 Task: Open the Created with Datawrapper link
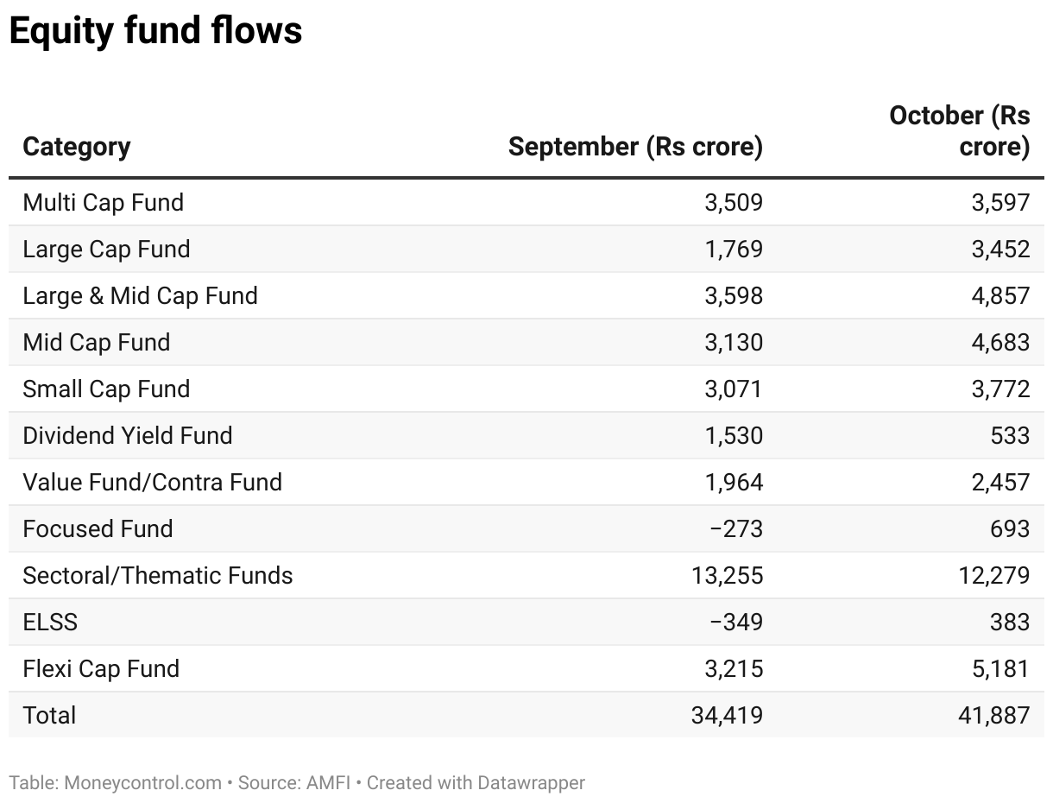coord(476,783)
